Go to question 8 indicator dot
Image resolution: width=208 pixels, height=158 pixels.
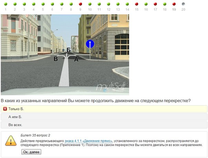click(71, 4)
